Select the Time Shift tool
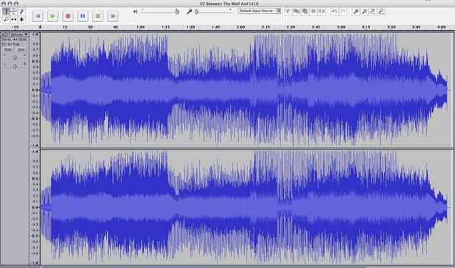The height and width of the screenshot is (268, 455). pos(14,19)
